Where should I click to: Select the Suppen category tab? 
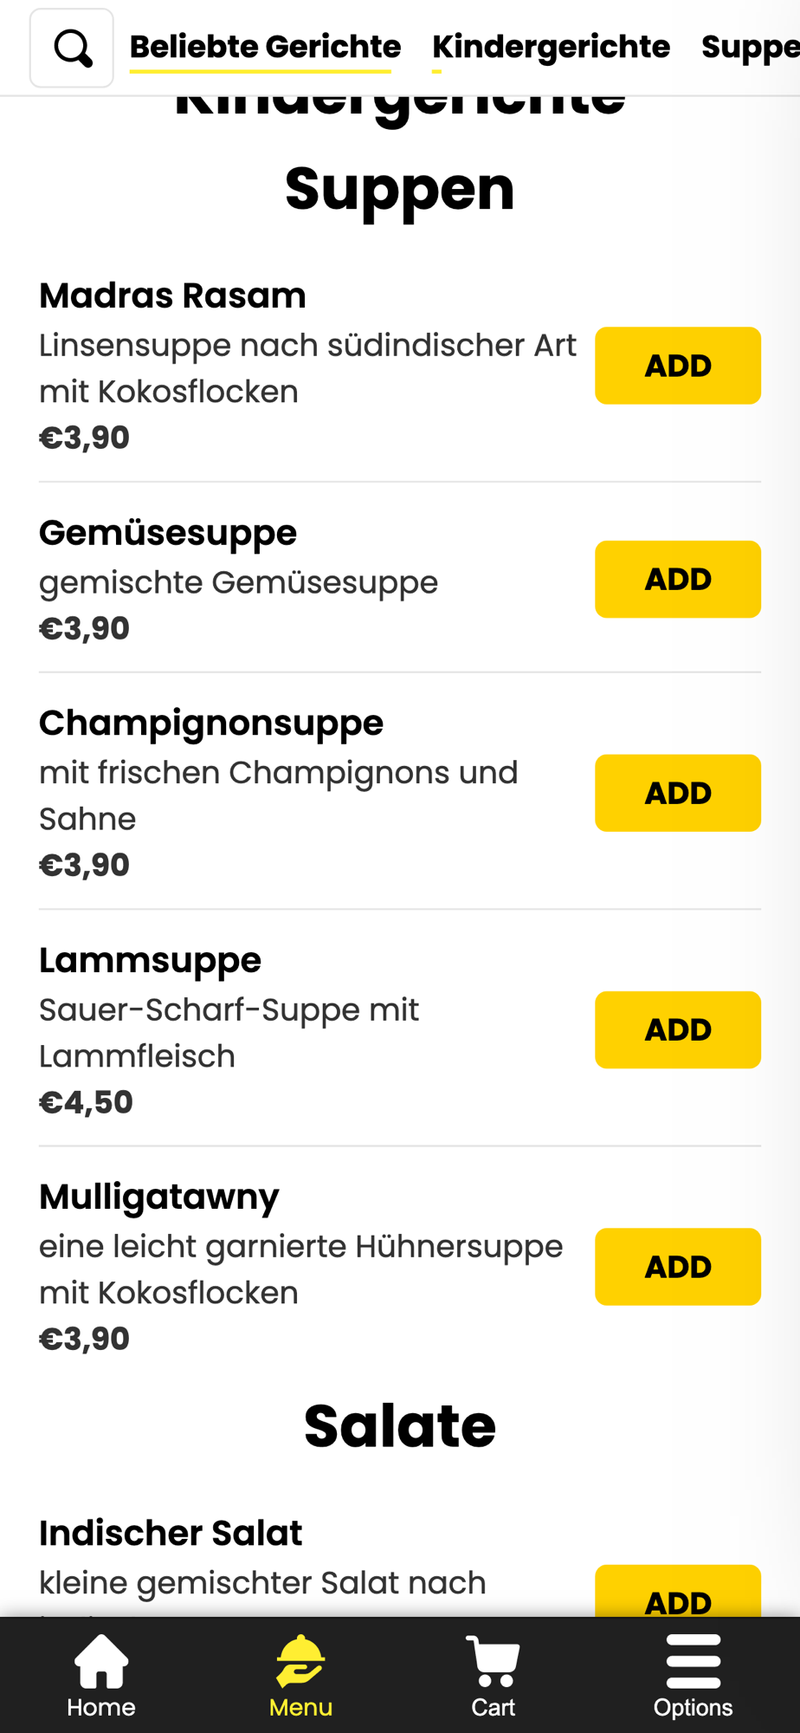coord(750,47)
